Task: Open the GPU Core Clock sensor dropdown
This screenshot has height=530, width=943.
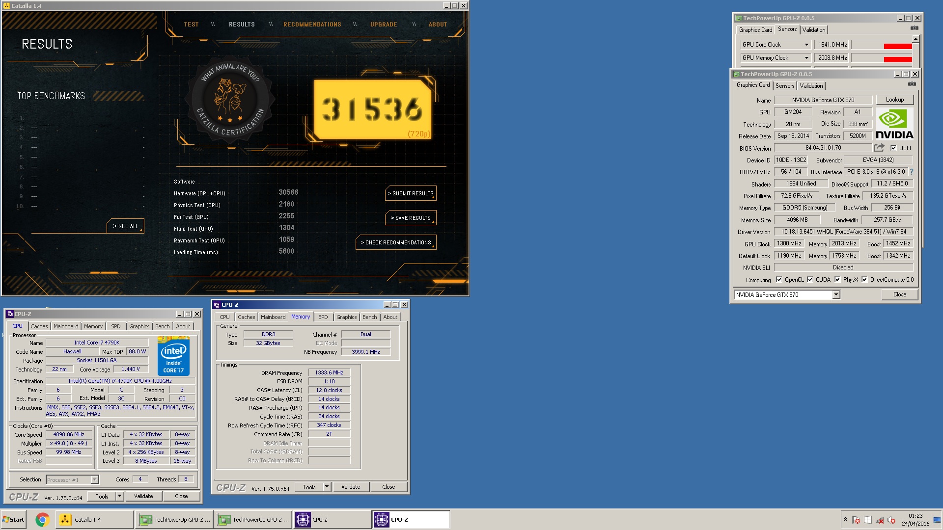Action: tap(806, 45)
